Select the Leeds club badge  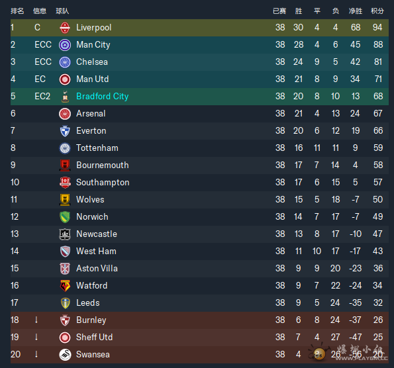click(66, 303)
